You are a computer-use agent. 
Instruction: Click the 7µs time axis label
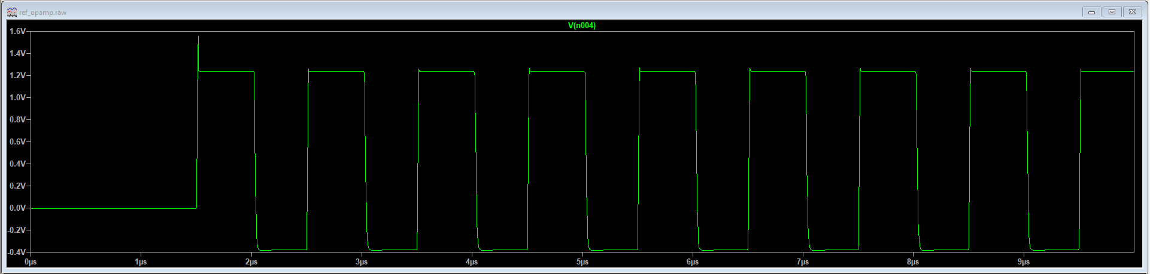coord(803,262)
